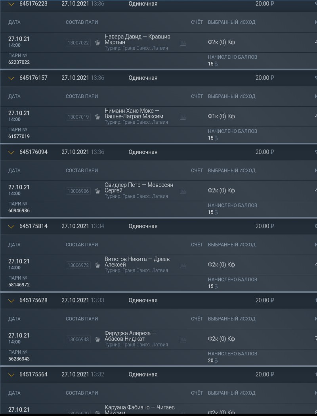Viewport: 317px width, 416px height.
Task: Click bonus points icon next to 20 баллов
Action: click(x=216, y=360)
